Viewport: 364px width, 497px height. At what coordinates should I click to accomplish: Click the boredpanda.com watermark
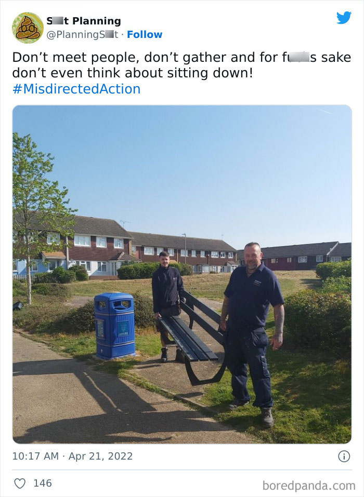pos(309,486)
